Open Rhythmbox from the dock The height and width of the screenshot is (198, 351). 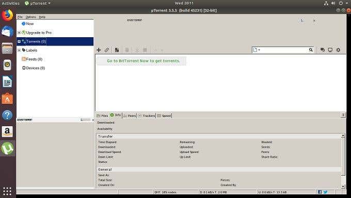[x=7, y=65]
